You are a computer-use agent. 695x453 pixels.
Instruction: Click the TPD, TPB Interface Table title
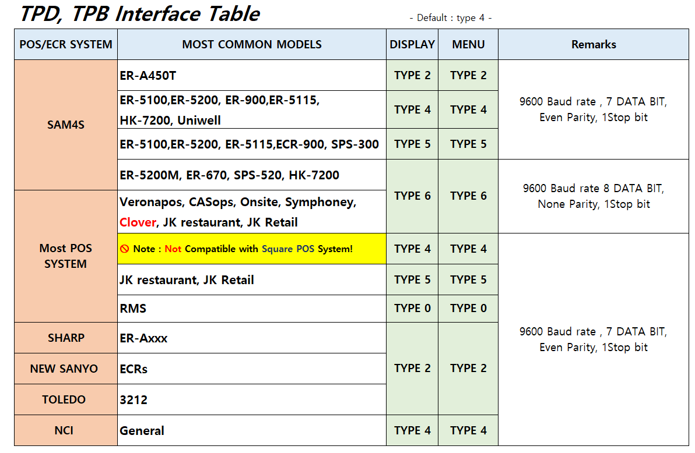click(140, 14)
